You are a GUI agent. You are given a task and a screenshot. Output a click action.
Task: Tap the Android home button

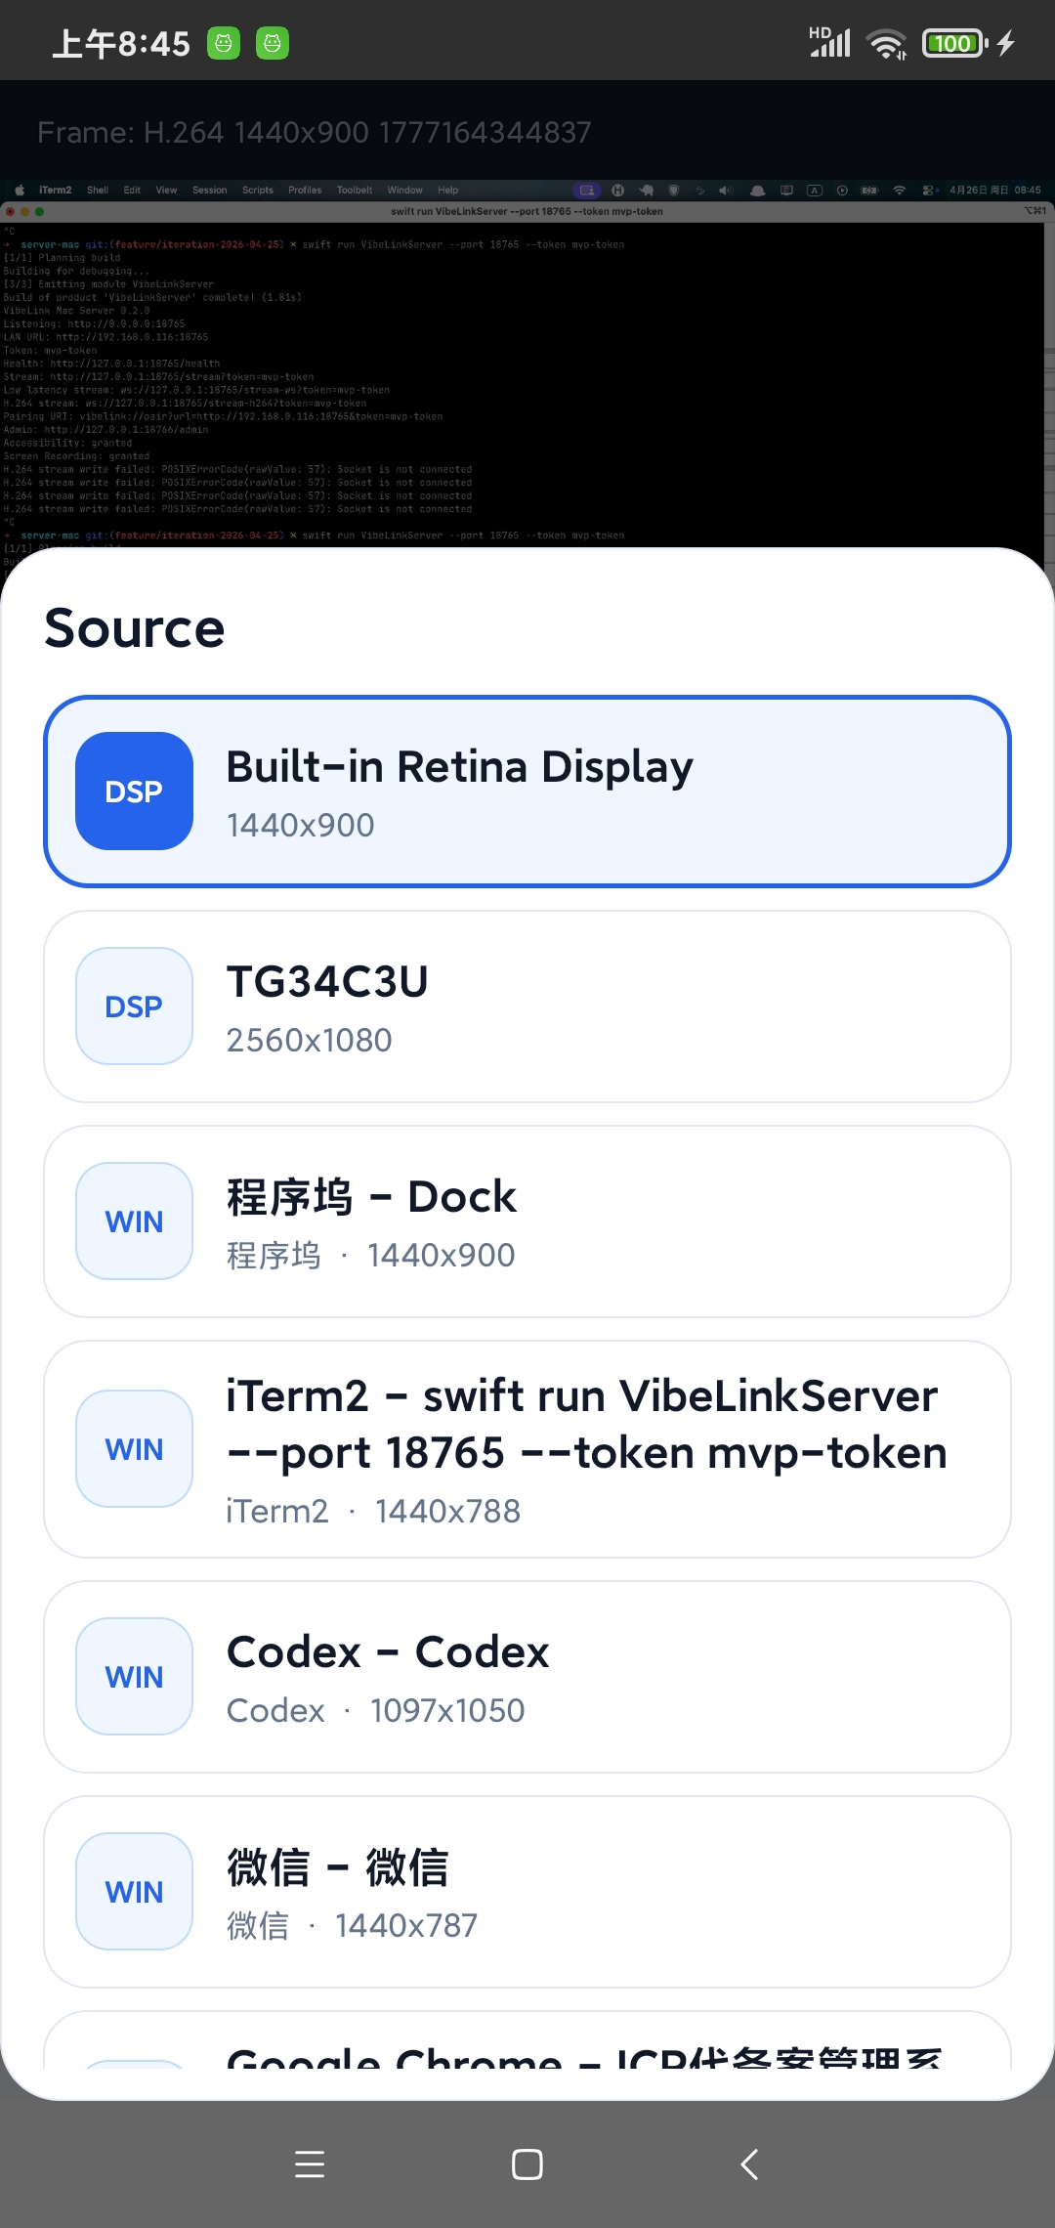(527, 2164)
